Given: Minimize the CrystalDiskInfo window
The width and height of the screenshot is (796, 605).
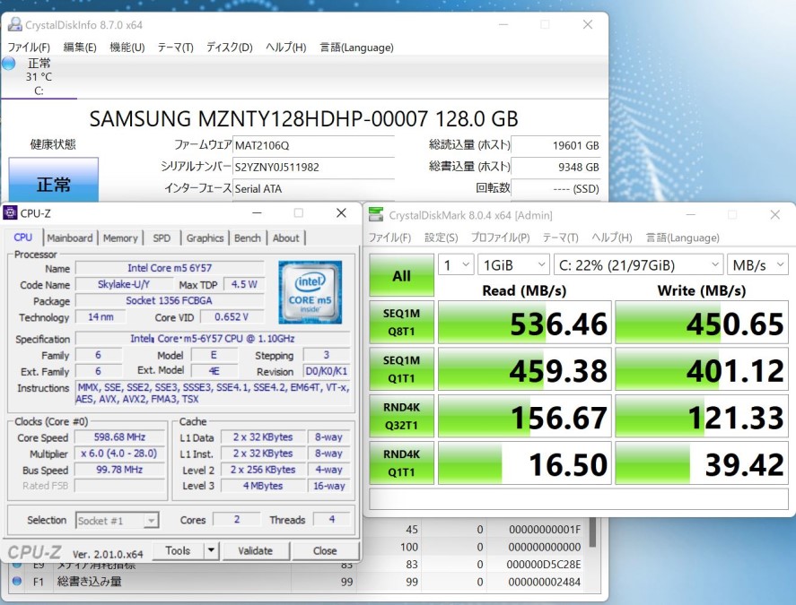Looking at the screenshot, I should coord(503,24).
